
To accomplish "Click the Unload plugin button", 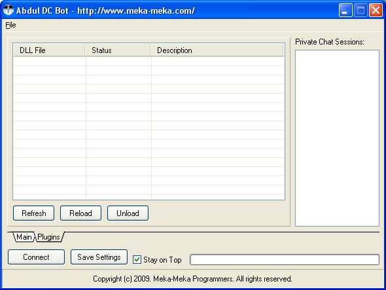I will tap(128, 213).
